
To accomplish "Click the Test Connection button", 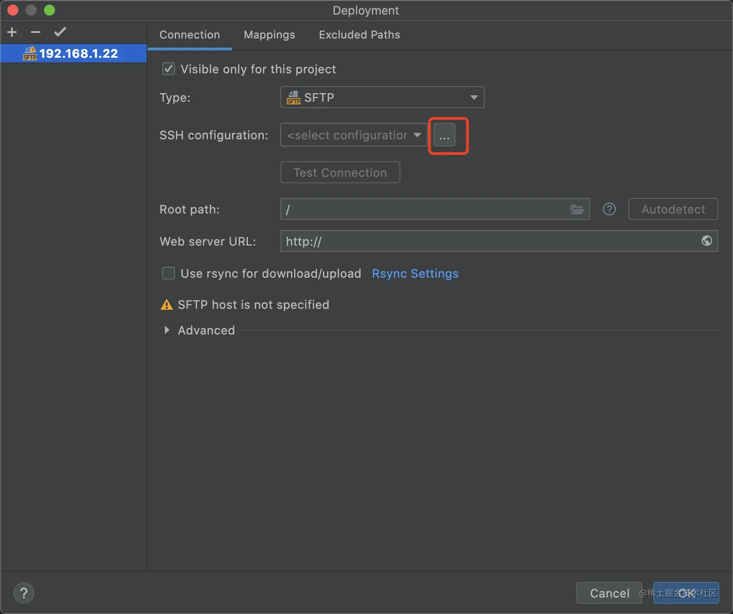I will click(340, 173).
